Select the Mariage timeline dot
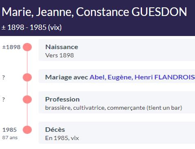The image size is (195, 149). click(27, 77)
